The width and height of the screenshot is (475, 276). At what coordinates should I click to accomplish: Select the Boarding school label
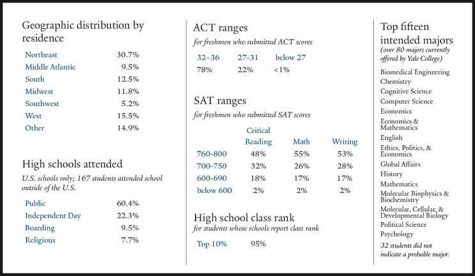40,228
